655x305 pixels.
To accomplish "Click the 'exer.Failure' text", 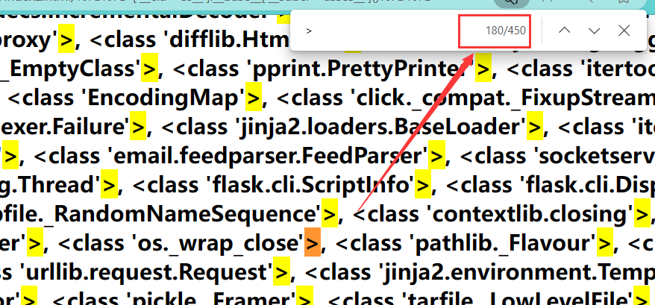I will click(x=65, y=127).
